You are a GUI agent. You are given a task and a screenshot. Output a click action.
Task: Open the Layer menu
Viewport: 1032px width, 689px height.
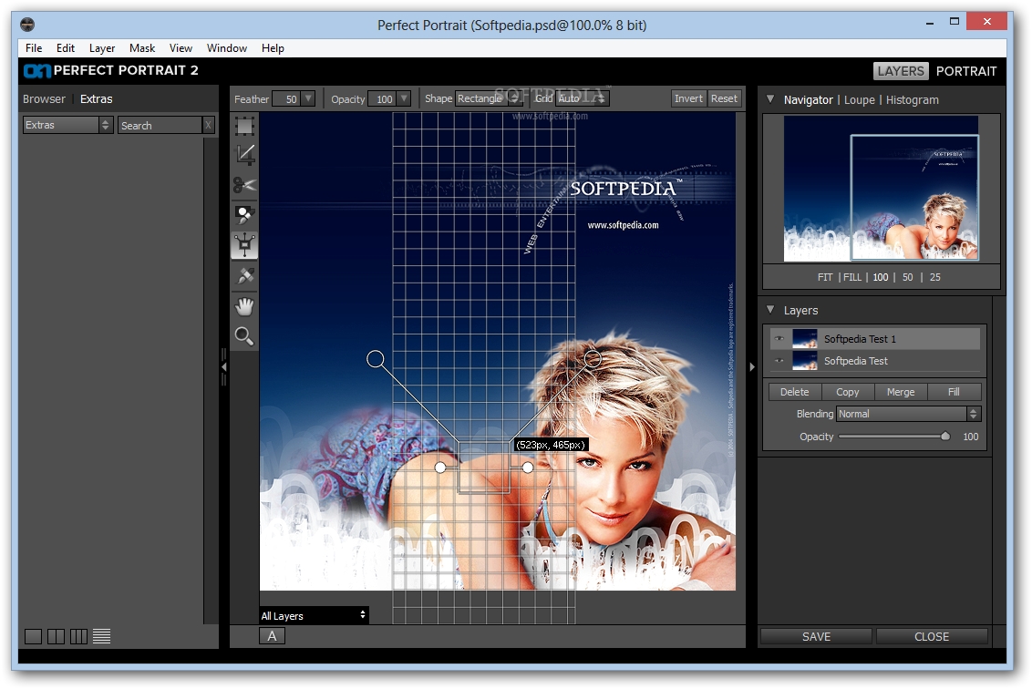(x=102, y=48)
